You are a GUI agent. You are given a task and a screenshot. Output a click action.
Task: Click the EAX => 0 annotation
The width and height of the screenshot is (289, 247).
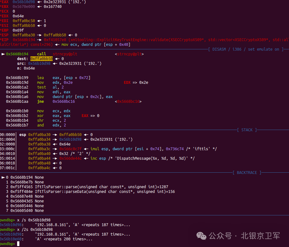tap(90, 116)
